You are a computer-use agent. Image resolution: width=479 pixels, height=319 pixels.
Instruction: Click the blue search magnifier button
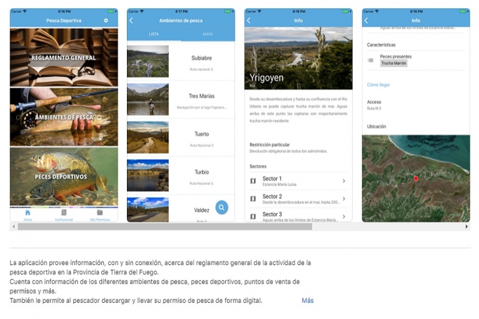[221, 207]
